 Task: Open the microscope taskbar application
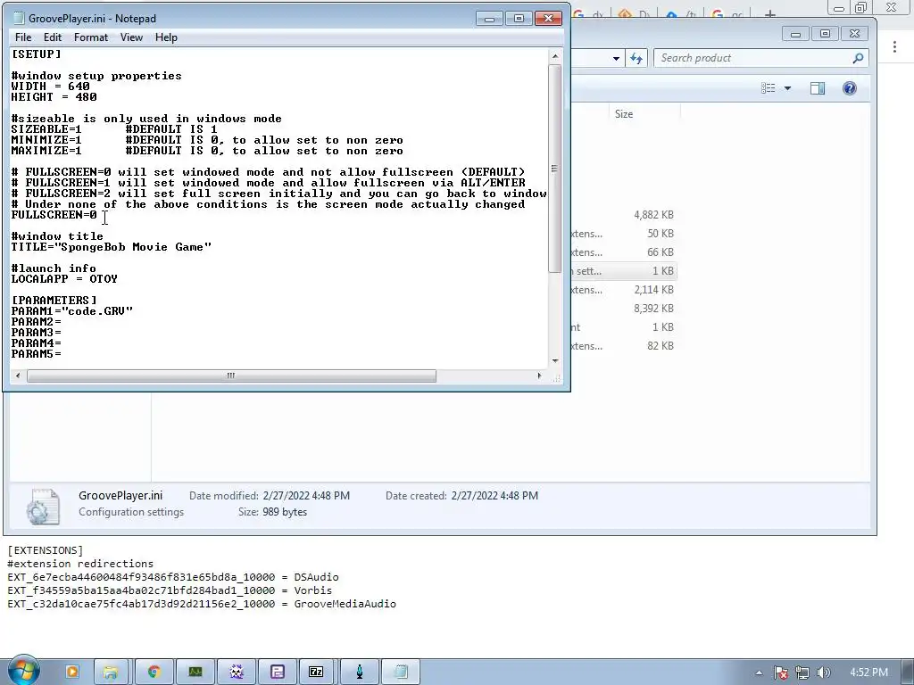(x=359, y=672)
